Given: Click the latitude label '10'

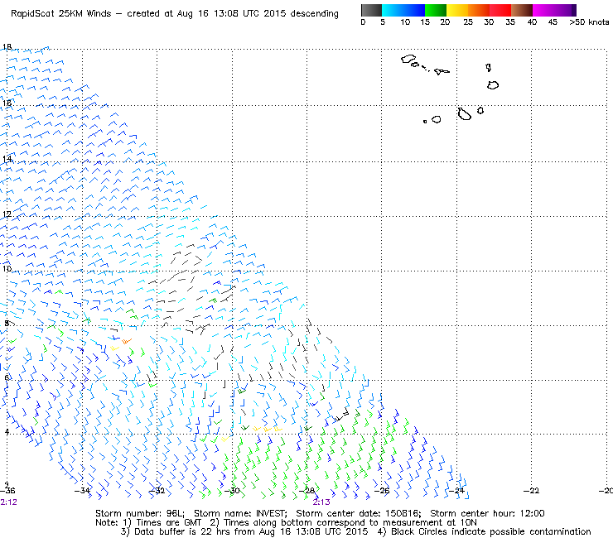Looking at the screenshot, I should point(7,269).
